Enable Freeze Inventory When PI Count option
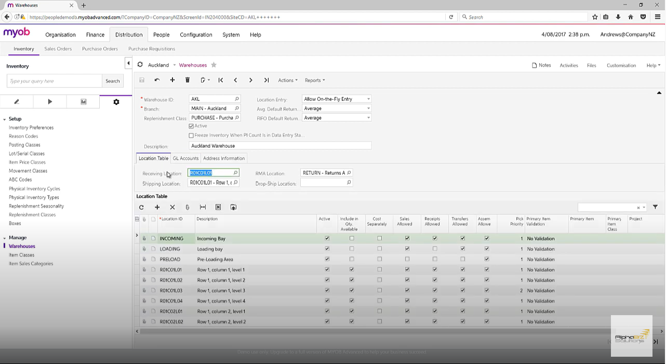 pyautogui.click(x=191, y=135)
